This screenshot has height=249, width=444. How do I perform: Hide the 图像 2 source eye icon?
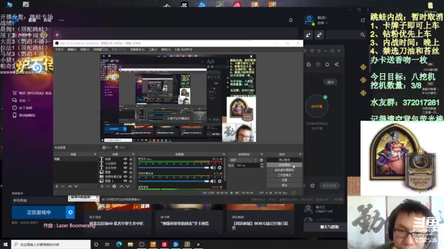(125, 181)
